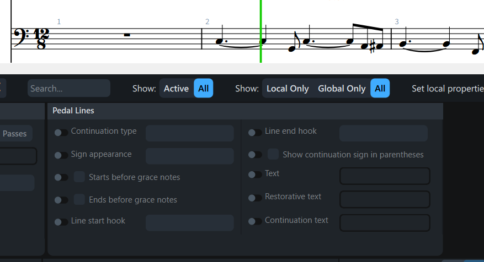The width and height of the screenshot is (484, 262).
Task: Check the Ends before grace notes checkbox
Action: click(x=79, y=199)
